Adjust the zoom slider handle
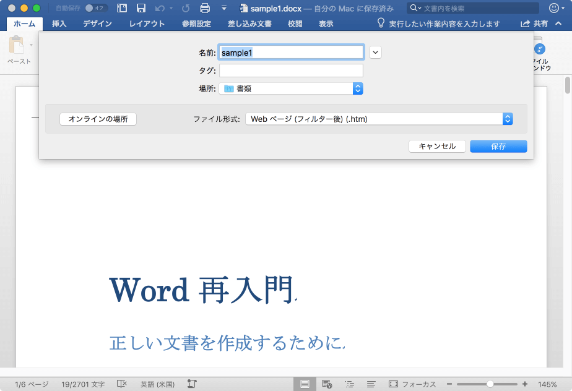The width and height of the screenshot is (572, 391). pos(490,384)
